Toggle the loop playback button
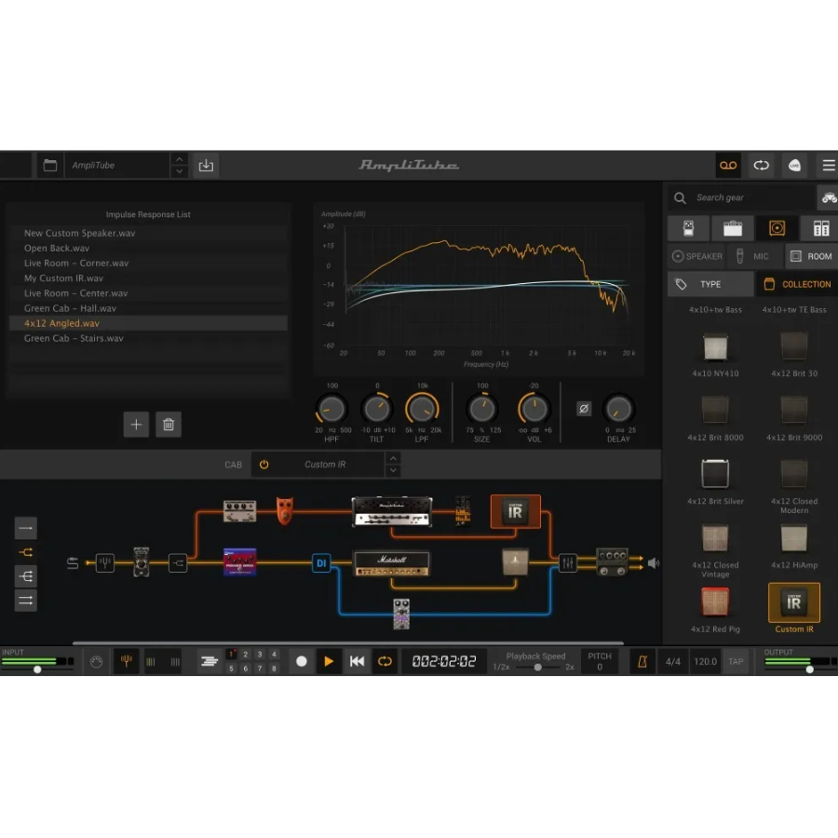Image resolution: width=838 pixels, height=838 pixels. click(384, 661)
